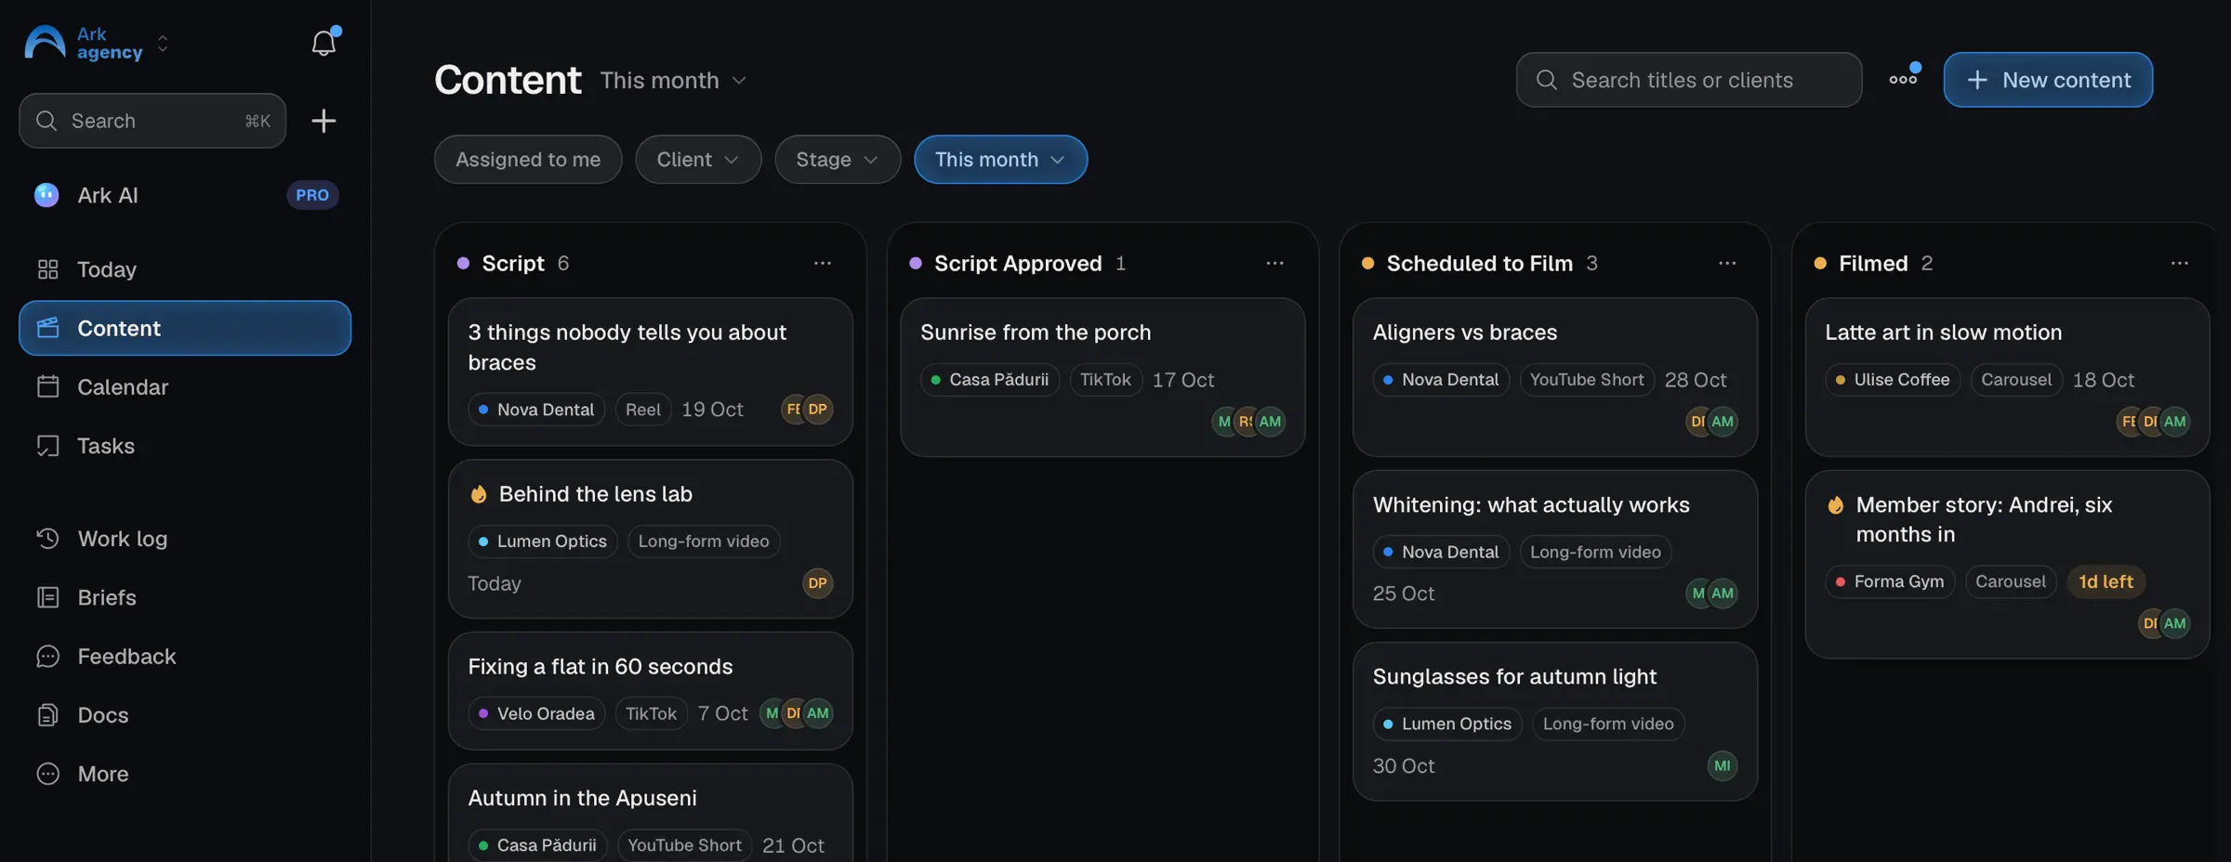The image size is (2231, 862).
Task: Open Calendar from the sidebar
Action: pos(185,387)
